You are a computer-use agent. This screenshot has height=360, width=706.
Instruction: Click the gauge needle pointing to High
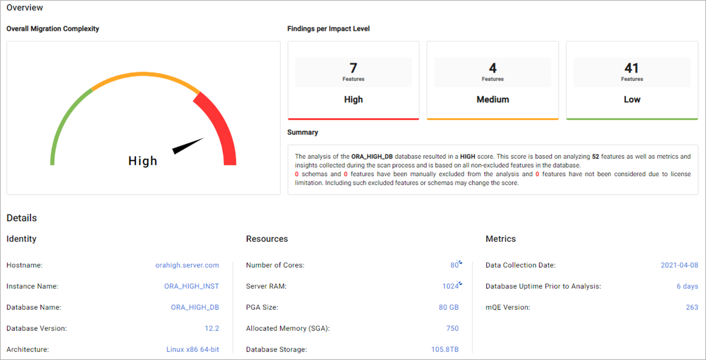[188, 146]
